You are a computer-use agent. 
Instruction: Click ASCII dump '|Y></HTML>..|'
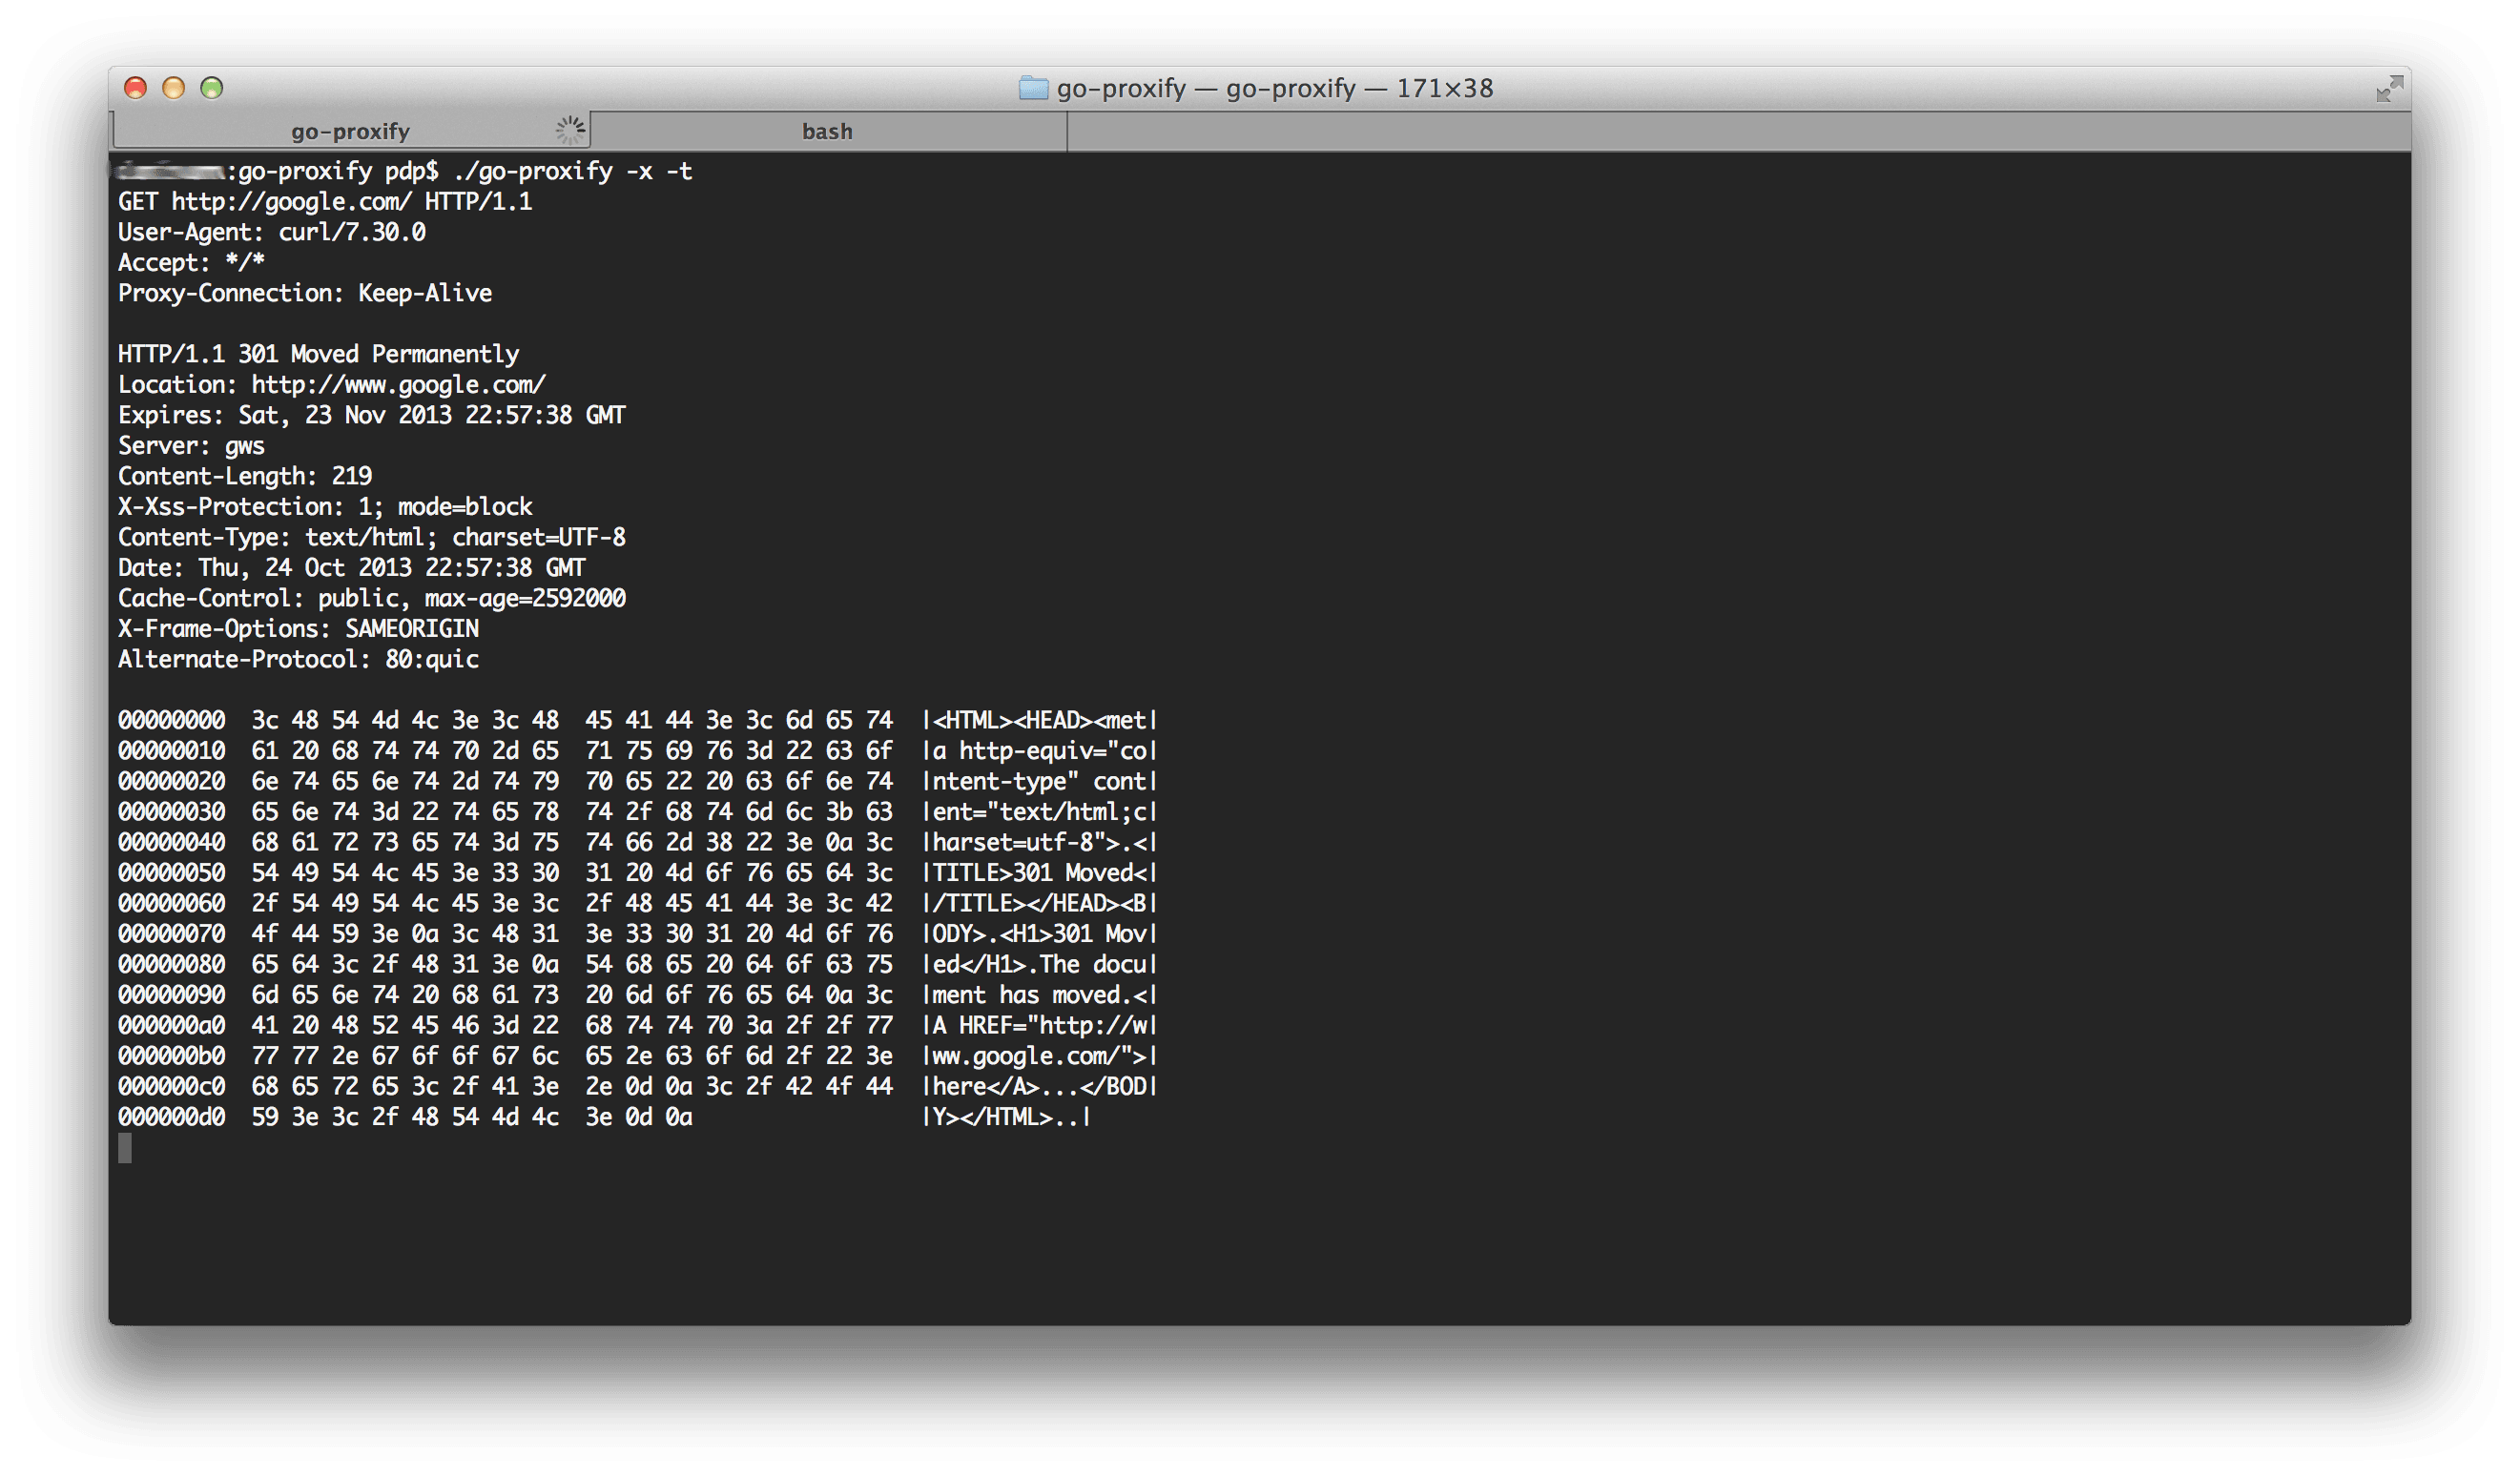point(1007,1117)
